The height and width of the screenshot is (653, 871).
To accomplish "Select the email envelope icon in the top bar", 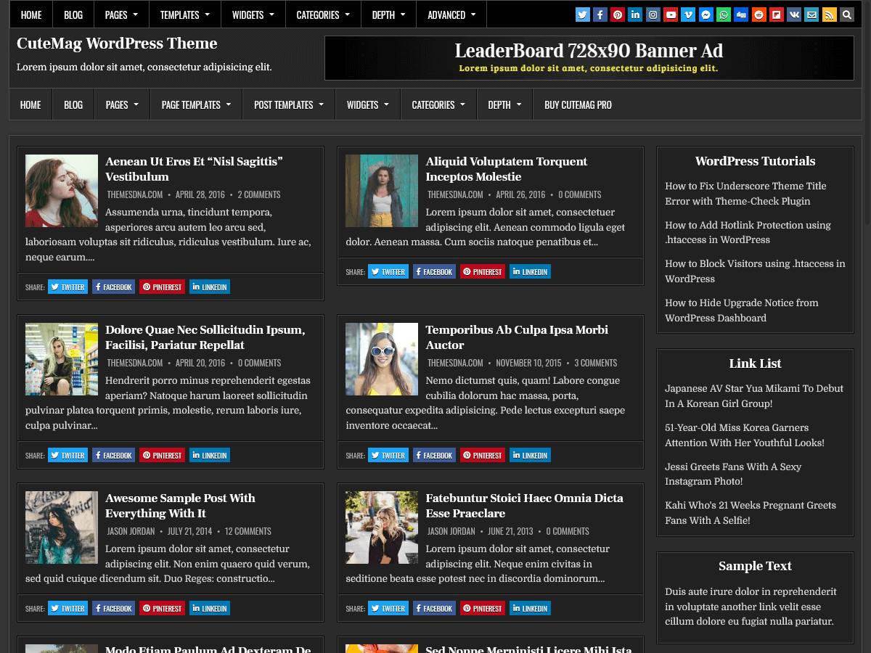I will pos(811,14).
